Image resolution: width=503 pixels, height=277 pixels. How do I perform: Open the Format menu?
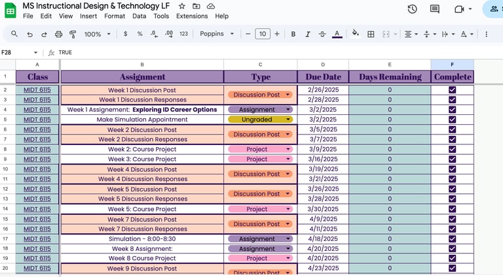pos(115,16)
